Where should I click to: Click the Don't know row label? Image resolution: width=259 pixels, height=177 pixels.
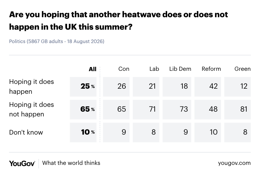point(26,132)
